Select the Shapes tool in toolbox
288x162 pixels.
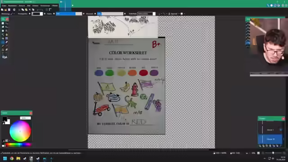tap(4, 57)
